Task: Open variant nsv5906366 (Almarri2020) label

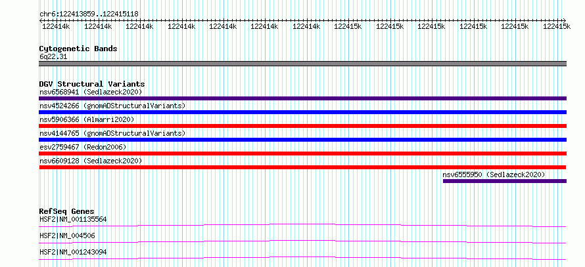Action: tap(87, 119)
